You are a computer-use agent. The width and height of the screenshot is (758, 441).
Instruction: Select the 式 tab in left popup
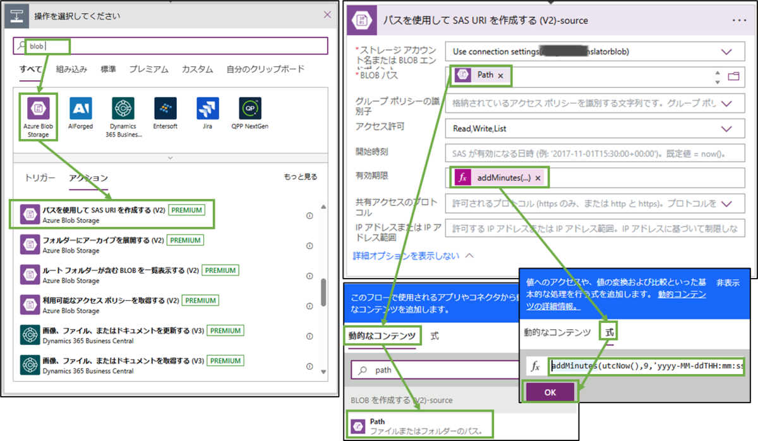[x=435, y=336]
